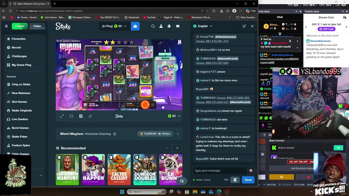Open a new browser tab

(55, 4)
